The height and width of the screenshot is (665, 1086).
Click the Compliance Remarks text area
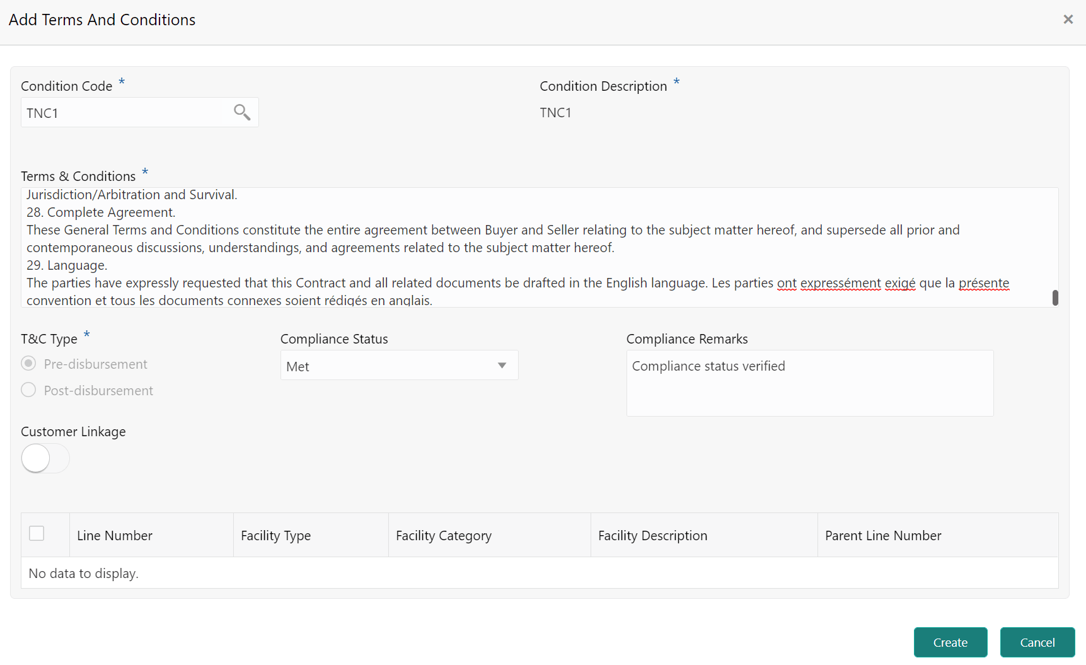tap(809, 383)
